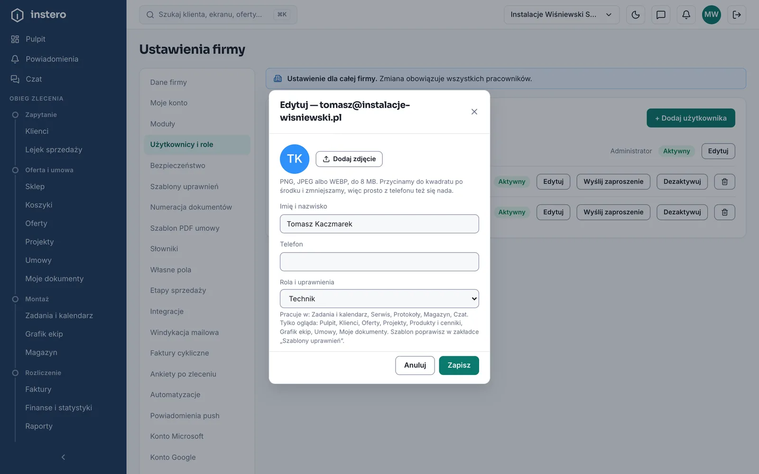The width and height of the screenshot is (759, 474).
Task: Open notifications bell in top bar
Action: pyautogui.click(x=686, y=15)
